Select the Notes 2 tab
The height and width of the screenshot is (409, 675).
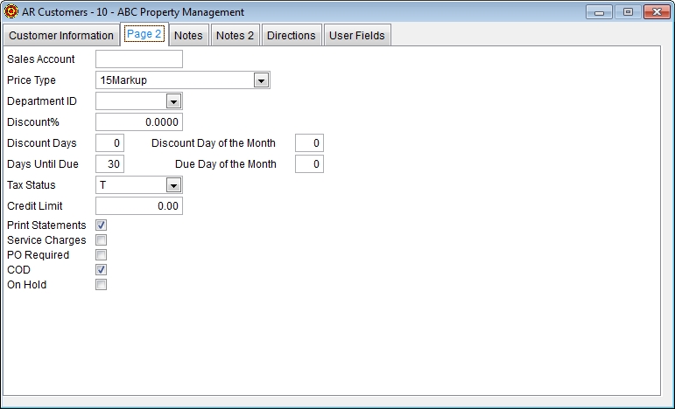tap(235, 36)
